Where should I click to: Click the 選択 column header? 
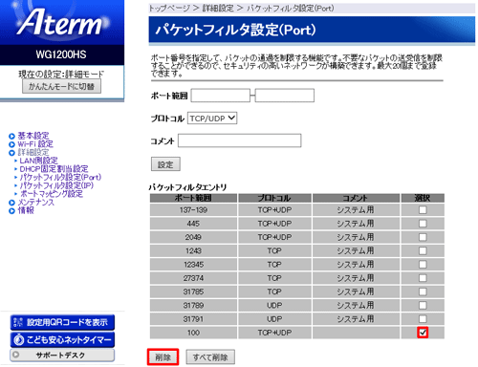pos(423,198)
